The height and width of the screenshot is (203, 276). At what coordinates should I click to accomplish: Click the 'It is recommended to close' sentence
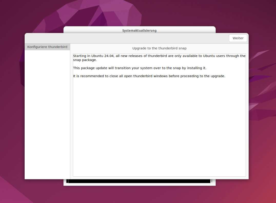click(x=149, y=76)
